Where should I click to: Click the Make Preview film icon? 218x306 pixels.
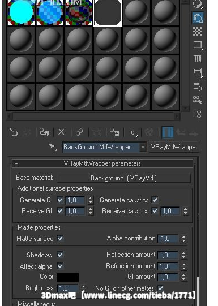click(198, 73)
